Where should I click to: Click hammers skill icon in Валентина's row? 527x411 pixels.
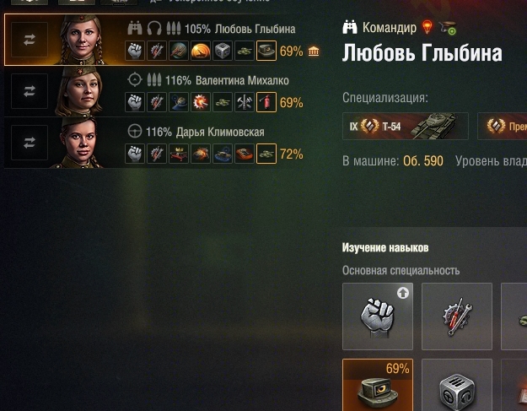(245, 102)
